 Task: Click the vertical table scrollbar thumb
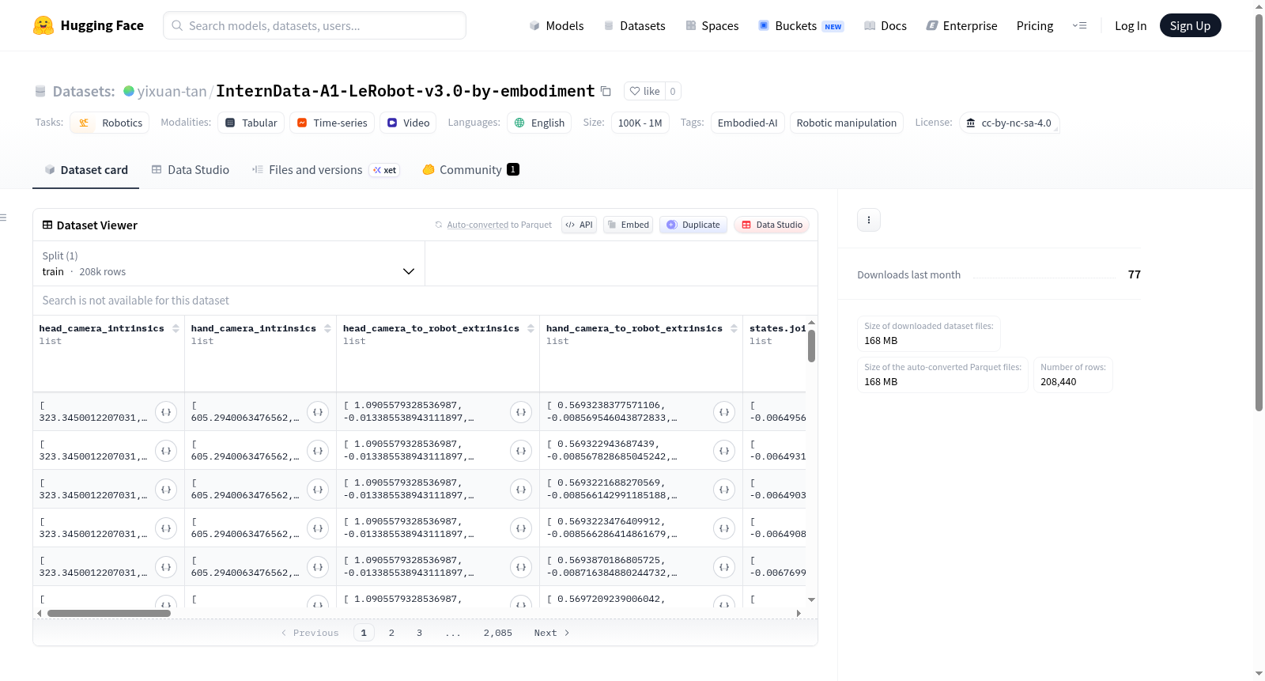click(x=811, y=346)
